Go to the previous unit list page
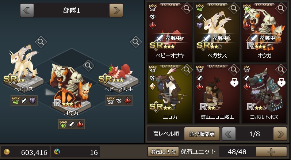291x160 pixels. (x=229, y=134)
